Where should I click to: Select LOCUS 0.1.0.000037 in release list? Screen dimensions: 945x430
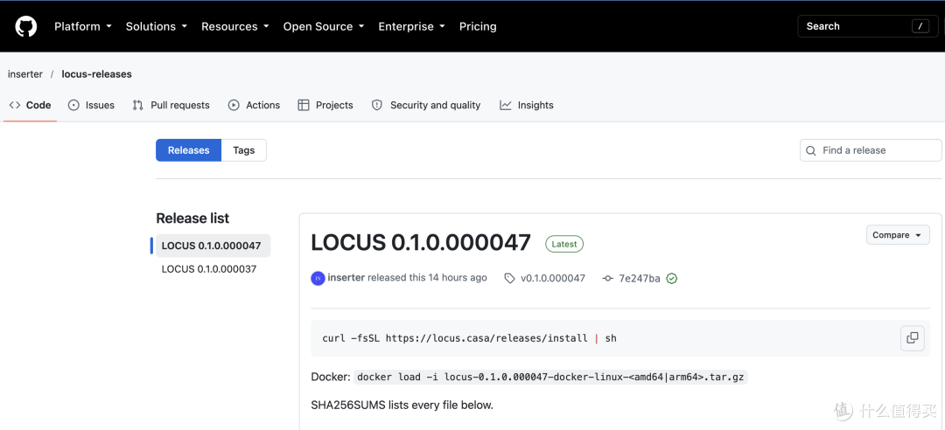tap(209, 269)
